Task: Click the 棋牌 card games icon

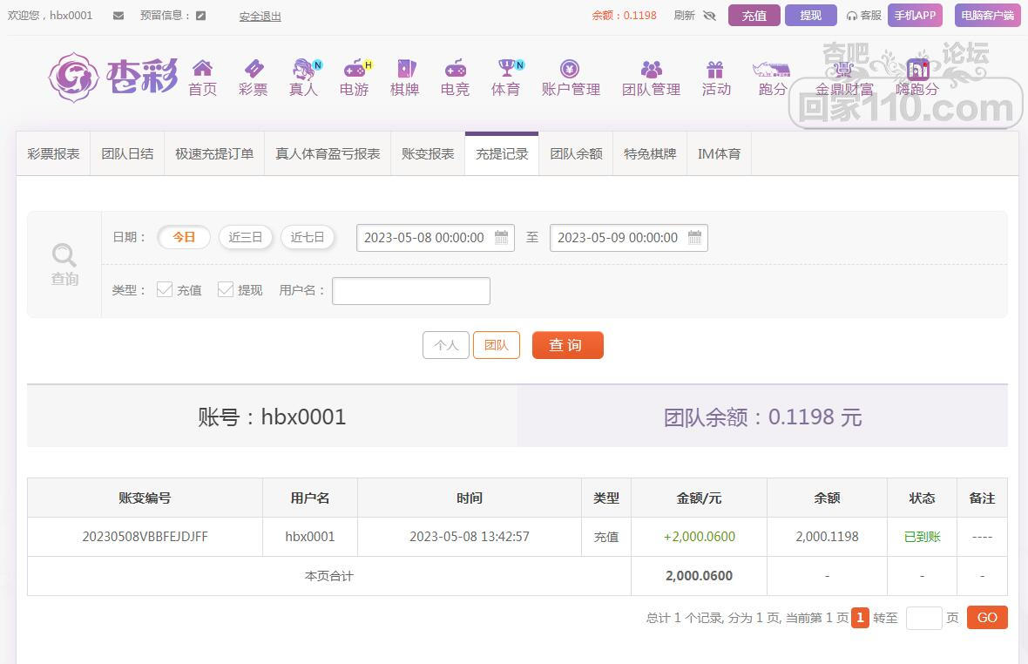Action: point(405,69)
